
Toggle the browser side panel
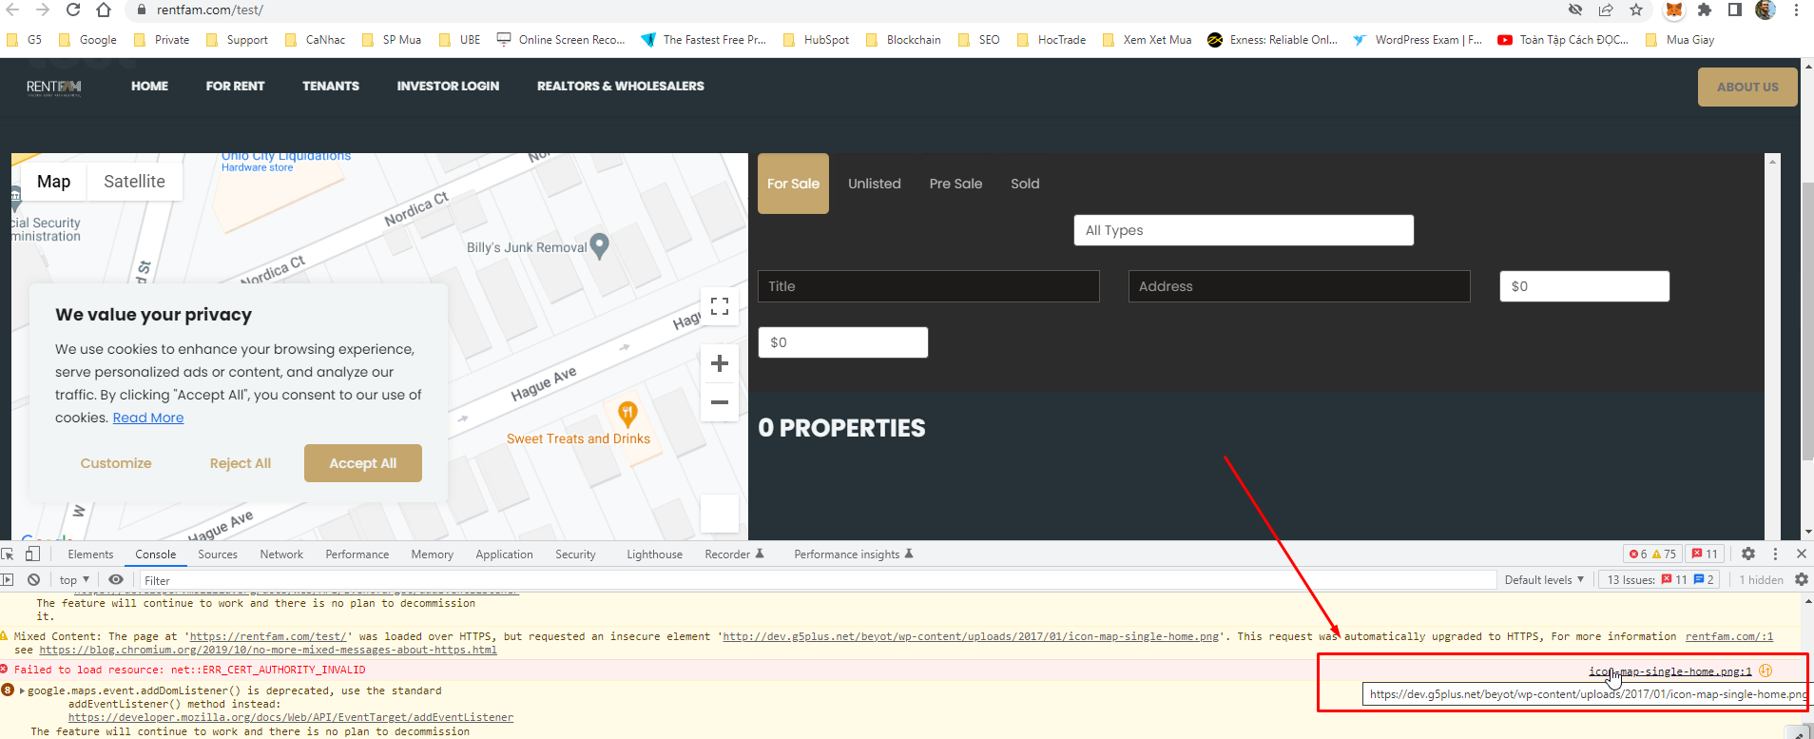click(1735, 10)
